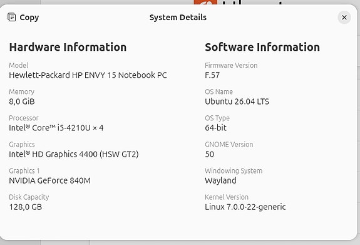Click the Graphics label above Intel HD
The width and height of the screenshot is (360, 245).
coord(22,144)
